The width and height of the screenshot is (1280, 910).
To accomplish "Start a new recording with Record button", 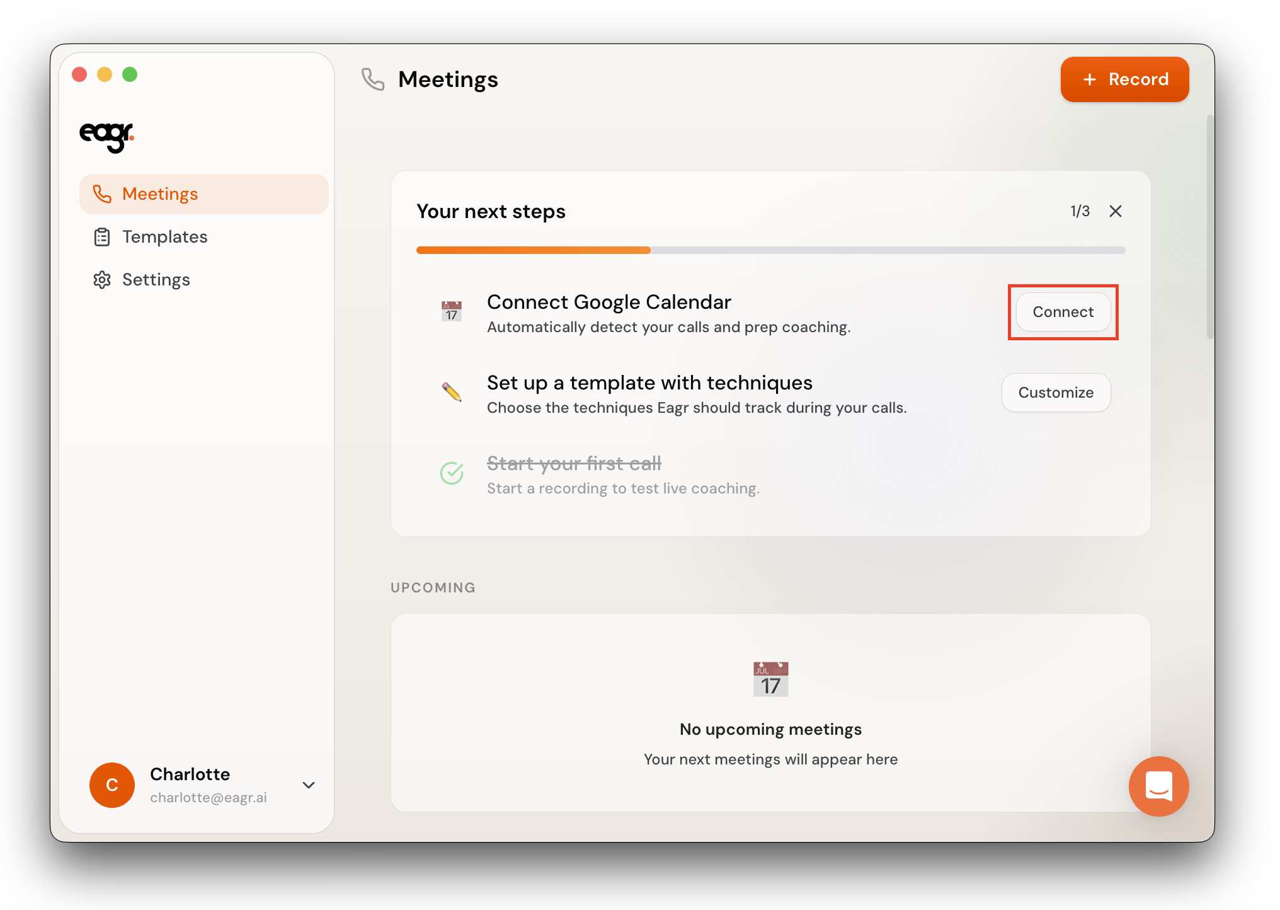I will pos(1124,79).
